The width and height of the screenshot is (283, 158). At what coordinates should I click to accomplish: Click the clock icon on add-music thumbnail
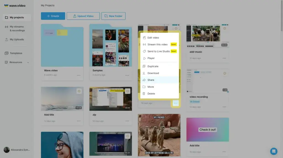click(224, 29)
